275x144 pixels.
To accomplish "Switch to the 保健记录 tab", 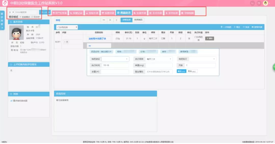I will 76,13.
